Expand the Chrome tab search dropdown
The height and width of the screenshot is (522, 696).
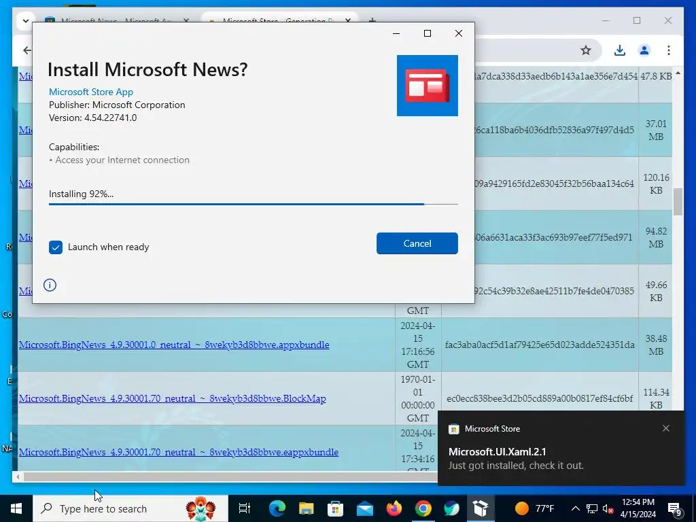click(x=25, y=20)
